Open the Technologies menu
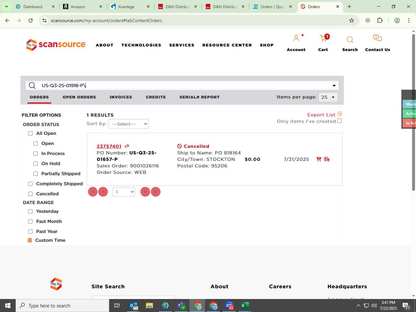This screenshot has width=416, height=312. pyautogui.click(x=141, y=45)
